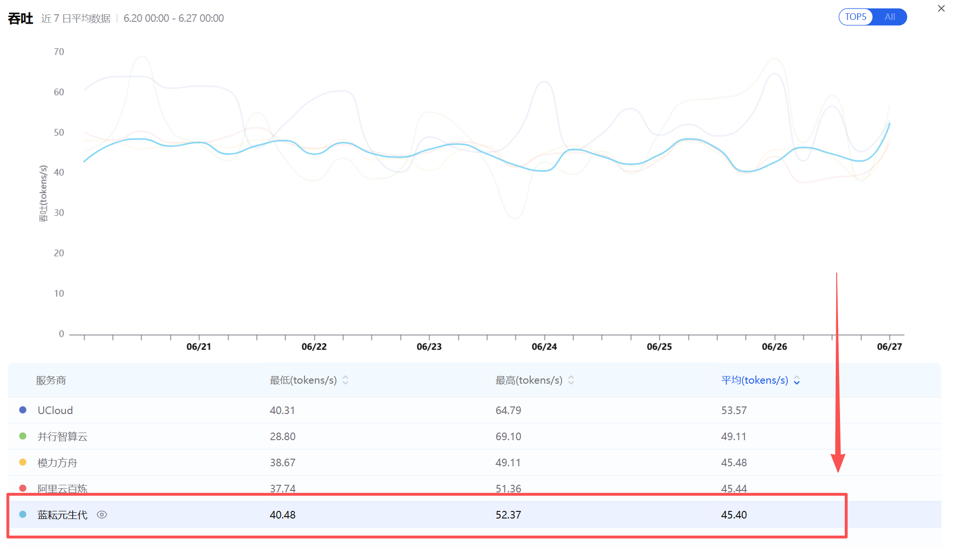Click the y-axis label 吞吐(tokens/s)
Screen dimensions: 955x547
43,193
